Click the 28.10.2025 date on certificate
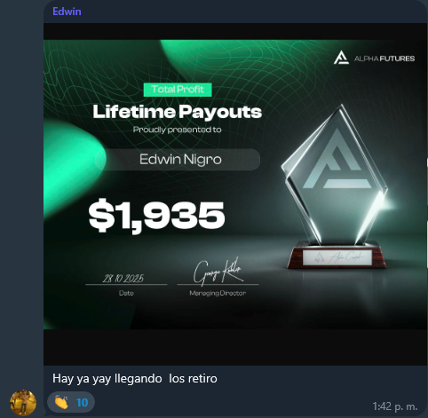The image size is (428, 418). 123,278
